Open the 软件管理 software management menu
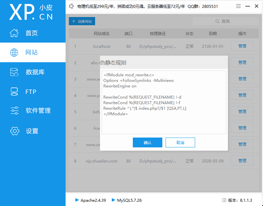Screen dimensions: 263x206 [x=33, y=111]
